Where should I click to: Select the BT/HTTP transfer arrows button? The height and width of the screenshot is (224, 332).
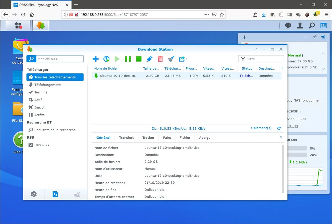pyautogui.click(x=55, y=194)
